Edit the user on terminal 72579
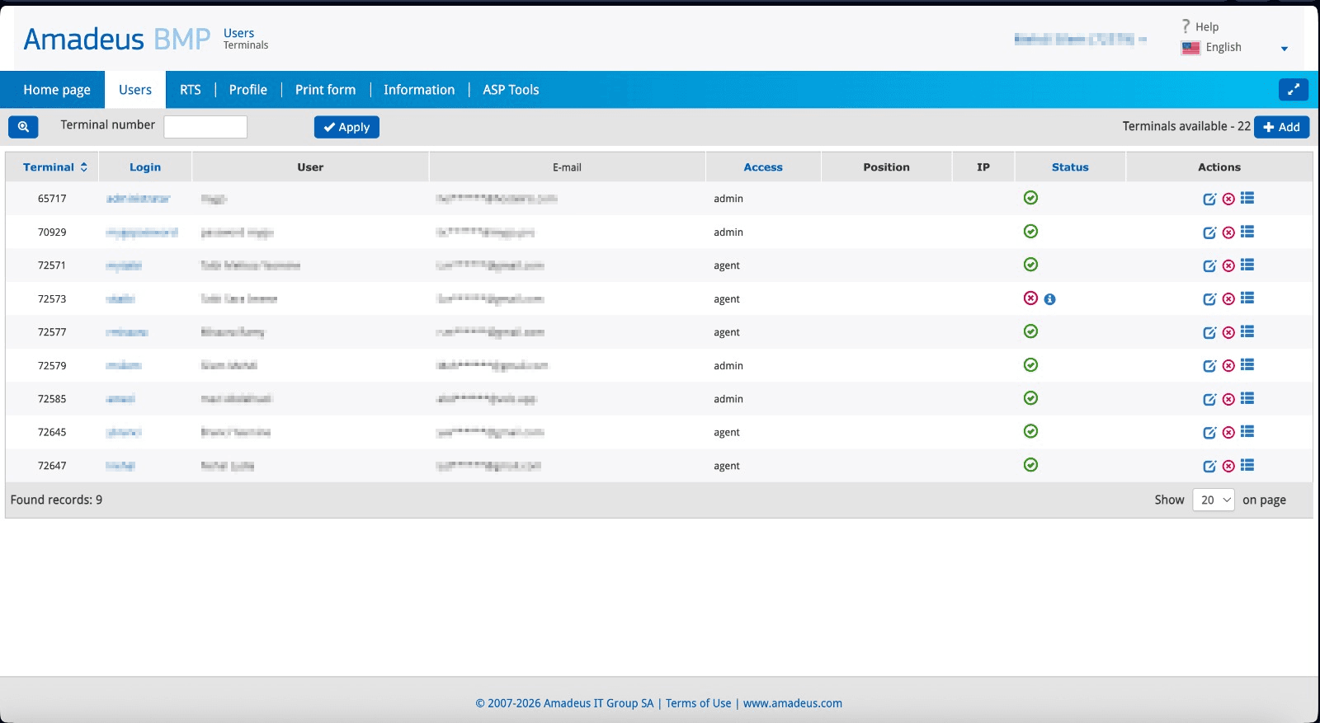Image resolution: width=1320 pixels, height=723 pixels. (1209, 366)
